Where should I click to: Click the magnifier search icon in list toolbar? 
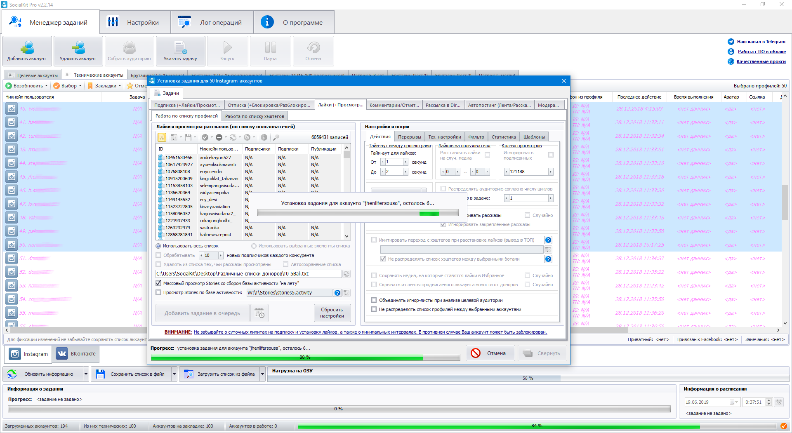click(276, 137)
